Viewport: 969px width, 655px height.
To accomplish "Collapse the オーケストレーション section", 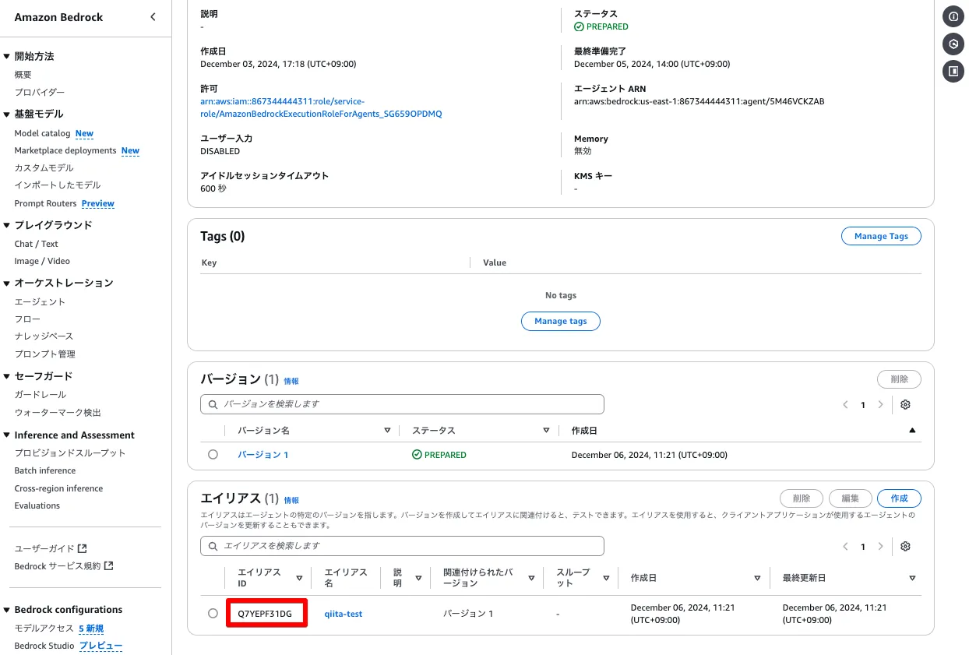I will 7,283.
